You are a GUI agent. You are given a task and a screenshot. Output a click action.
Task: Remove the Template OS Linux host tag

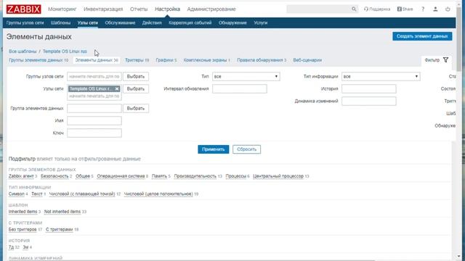tap(117, 88)
